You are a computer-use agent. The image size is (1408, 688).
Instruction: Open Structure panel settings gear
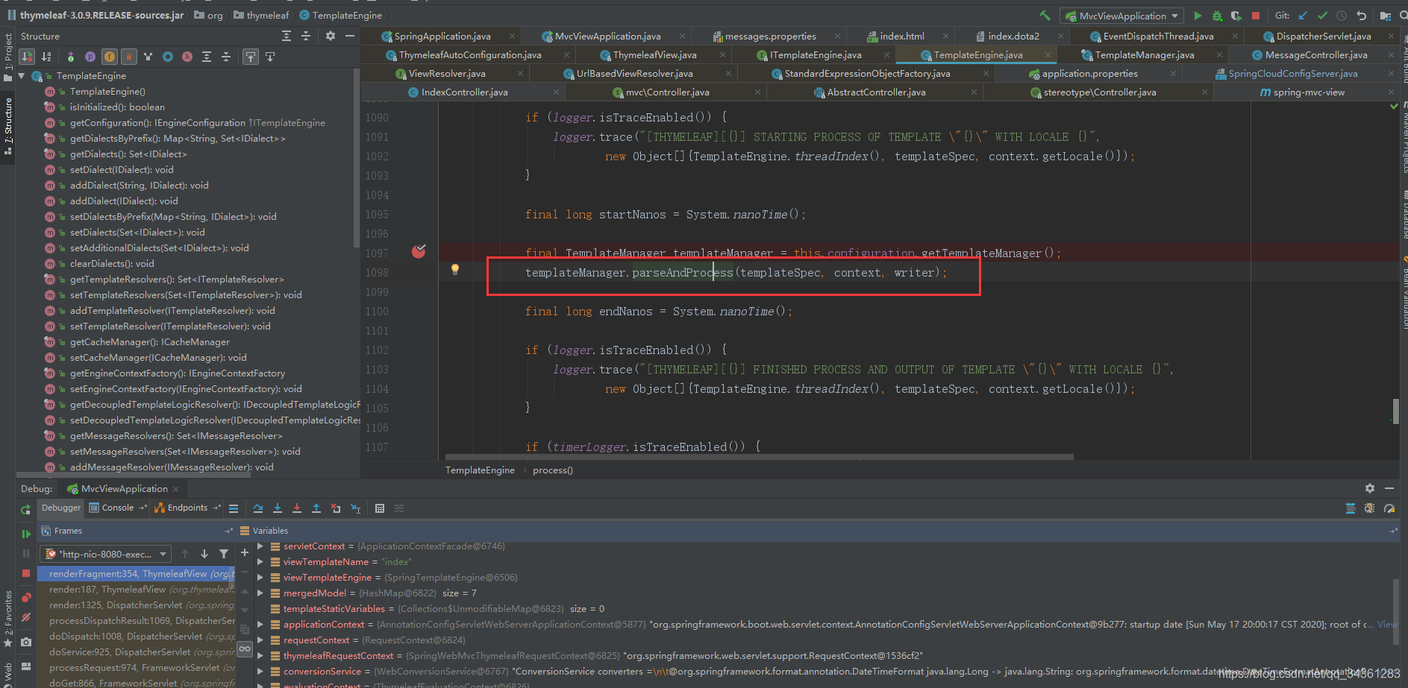pyautogui.click(x=331, y=36)
